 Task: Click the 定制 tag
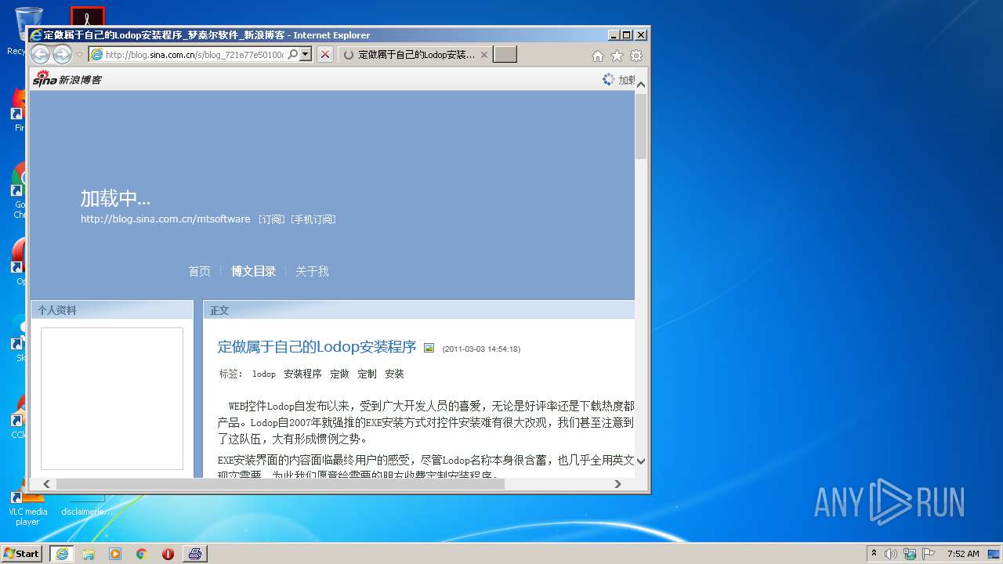coord(367,374)
